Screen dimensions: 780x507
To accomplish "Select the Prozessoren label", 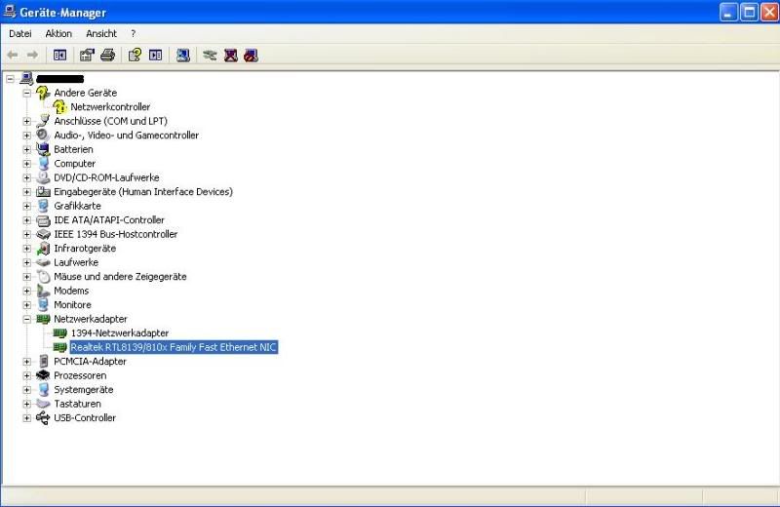I will [x=80, y=375].
